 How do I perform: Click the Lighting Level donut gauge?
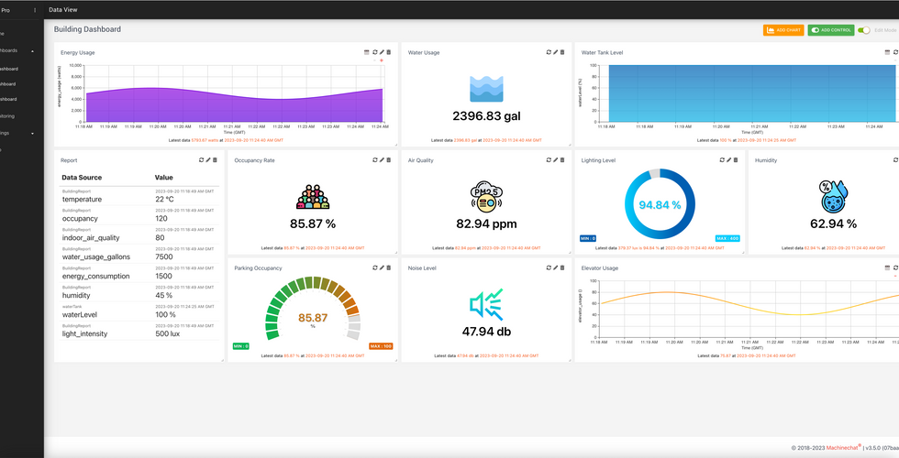(x=660, y=203)
